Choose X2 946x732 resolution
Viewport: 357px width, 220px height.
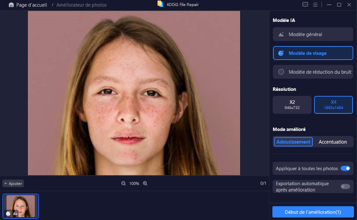292,105
